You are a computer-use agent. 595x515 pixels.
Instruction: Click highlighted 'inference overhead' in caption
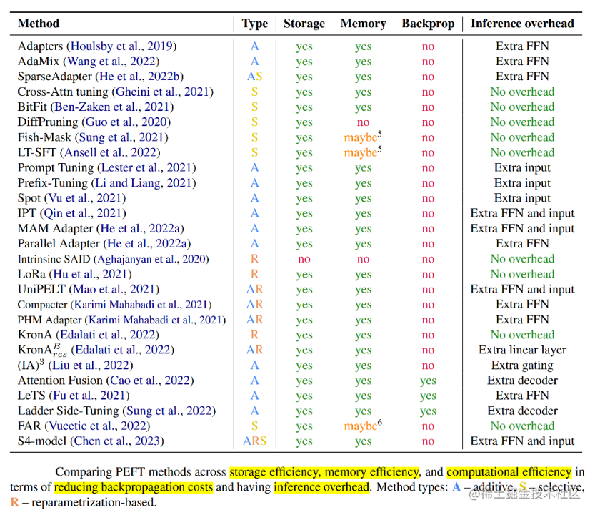(x=321, y=487)
